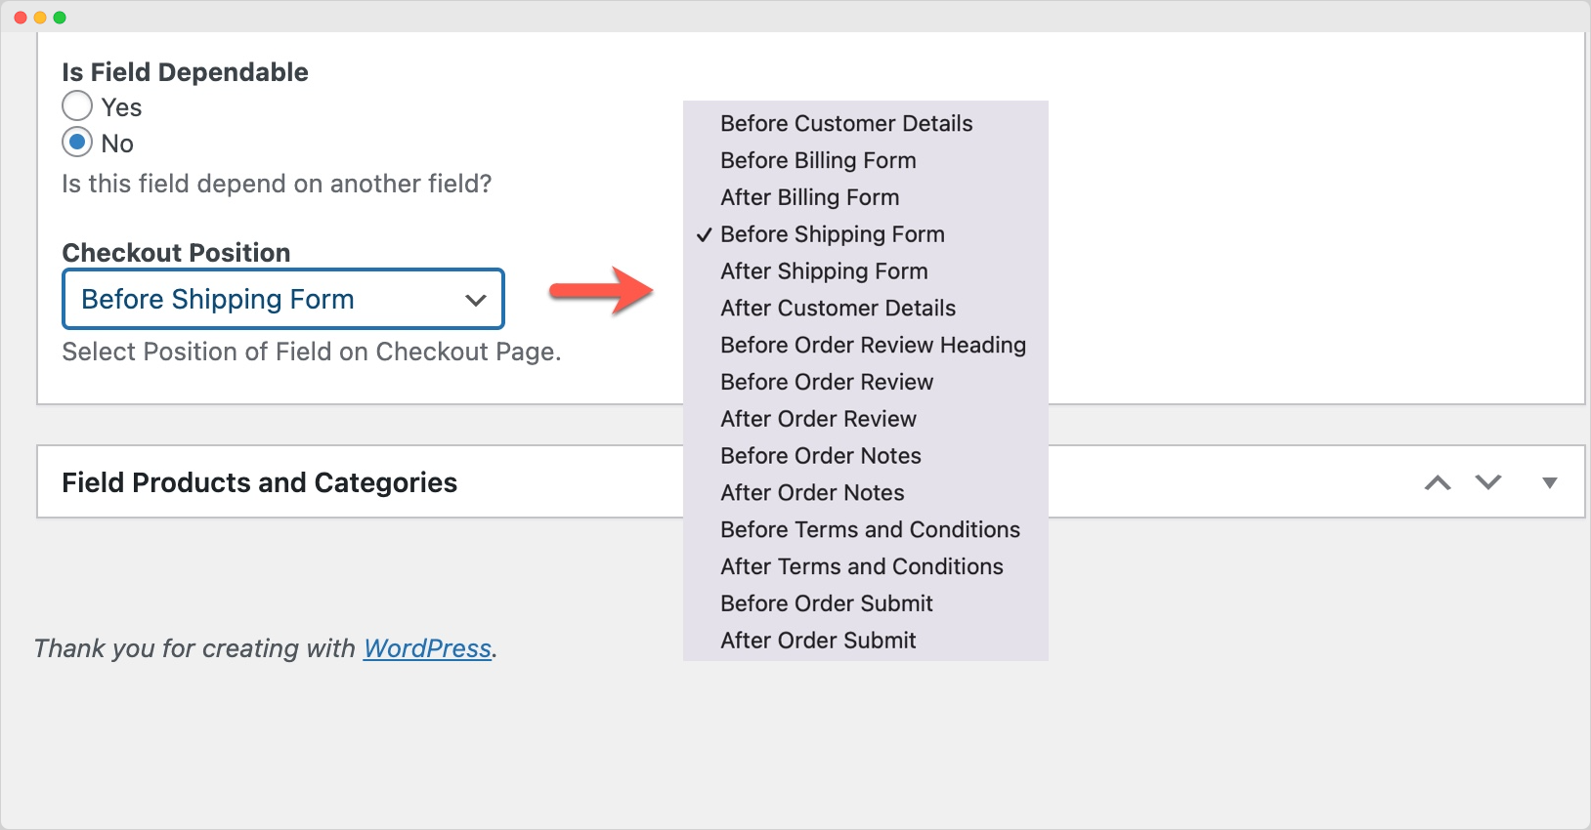Select the checked Before Shipping Form option
Screen dimensions: 1591x830
(x=832, y=234)
